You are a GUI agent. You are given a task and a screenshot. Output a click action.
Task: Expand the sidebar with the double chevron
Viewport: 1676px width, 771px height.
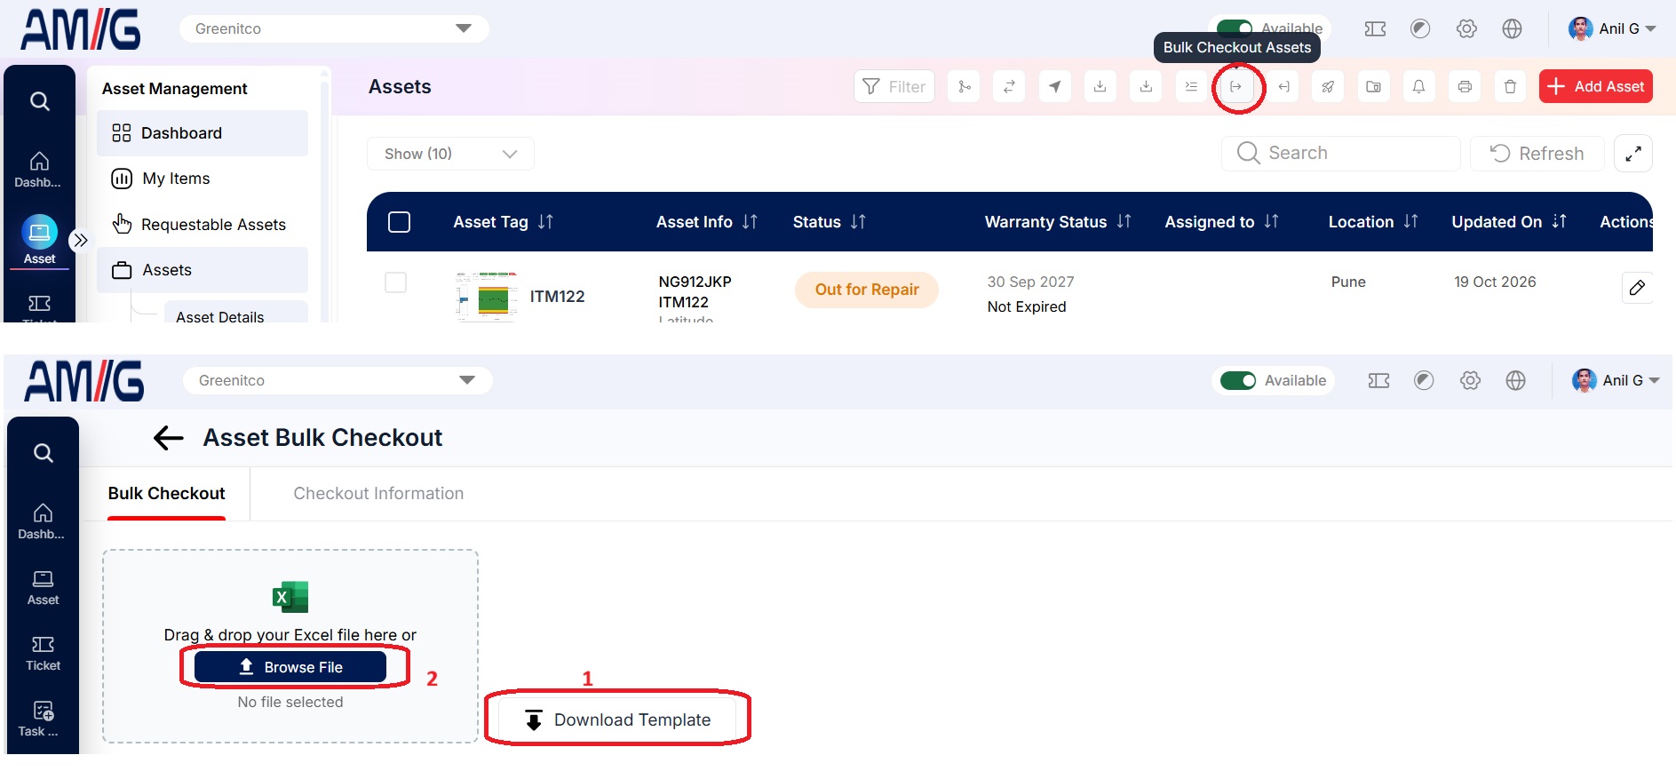pyautogui.click(x=80, y=240)
